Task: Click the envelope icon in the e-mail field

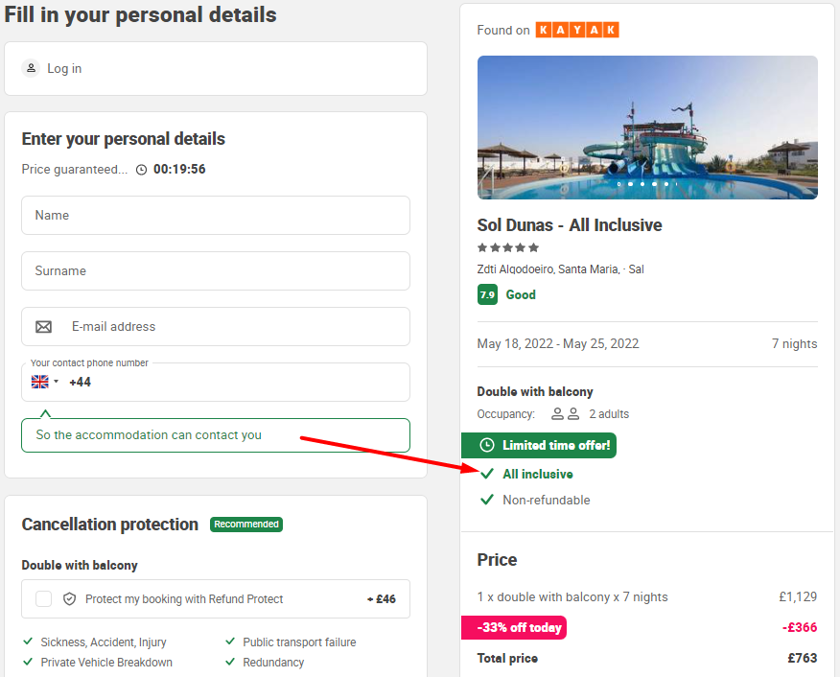Action: [x=43, y=327]
